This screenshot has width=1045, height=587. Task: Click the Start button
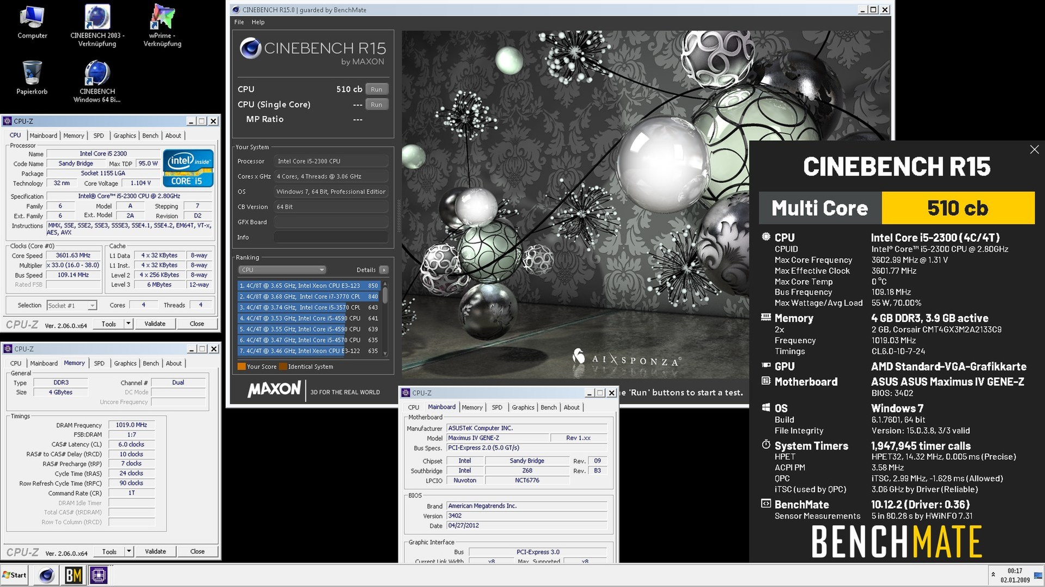click(x=15, y=575)
